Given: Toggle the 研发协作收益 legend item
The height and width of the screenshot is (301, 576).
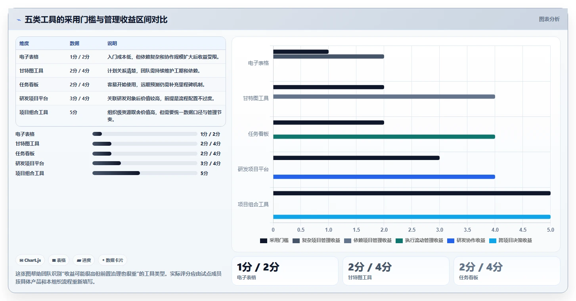Looking at the screenshot, I should [x=466, y=240].
